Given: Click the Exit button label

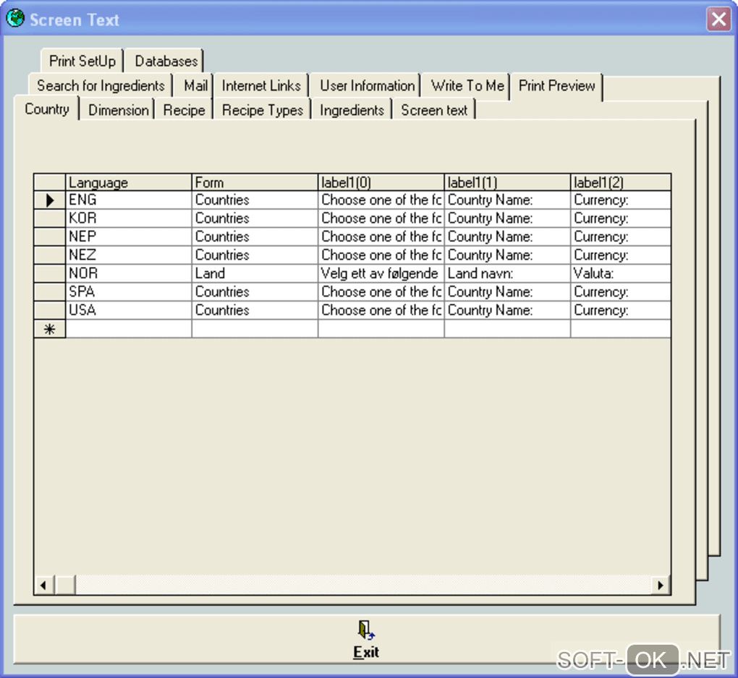Looking at the screenshot, I should click(365, 652).
